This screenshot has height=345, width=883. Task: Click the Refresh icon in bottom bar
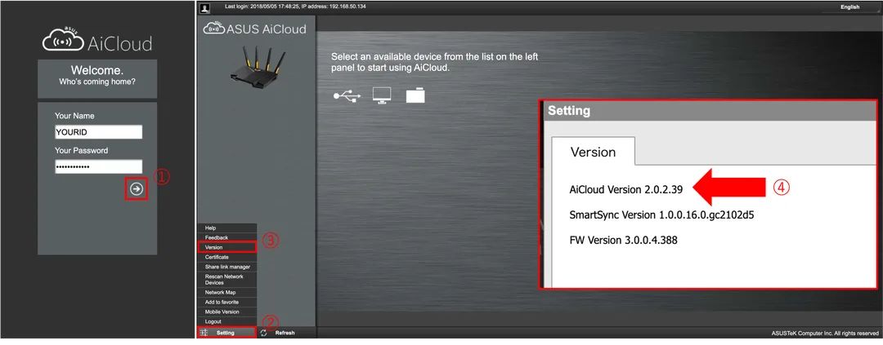(x=263, y=333)
